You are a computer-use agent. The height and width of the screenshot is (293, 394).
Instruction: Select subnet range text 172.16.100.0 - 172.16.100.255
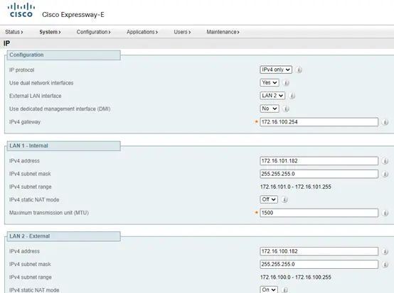[296, 277]
